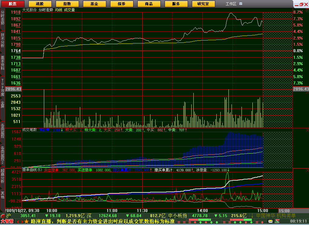Open 基本资料 sidebar tab
The width and height of the screenshot is (309, 225).
[2, 64]
